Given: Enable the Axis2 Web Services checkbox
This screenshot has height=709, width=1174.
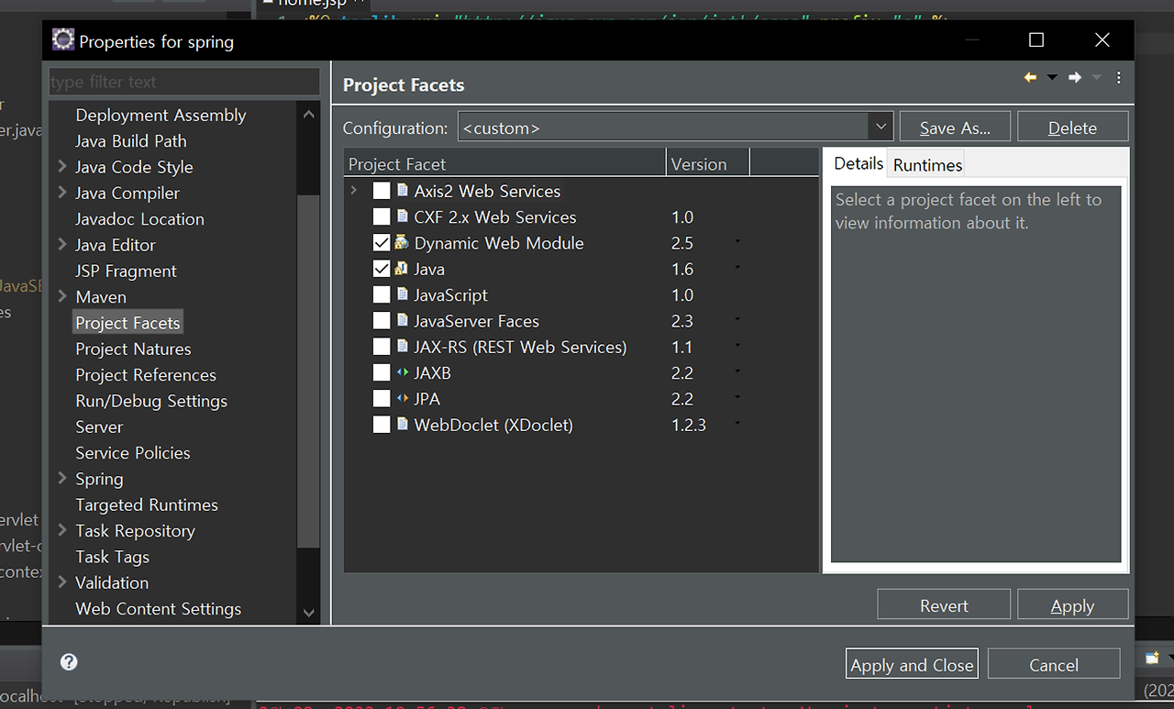Looking at the screenshot, I should pyautogui.click(x=382, y=192).
